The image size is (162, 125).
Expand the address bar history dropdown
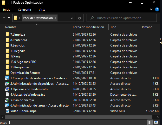[x=72, y=18]
